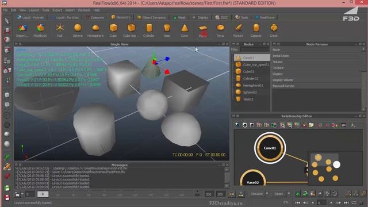The width and height of the screenshot is (368, 207).
Task: Toggle loop playback button
Action: 354,202
